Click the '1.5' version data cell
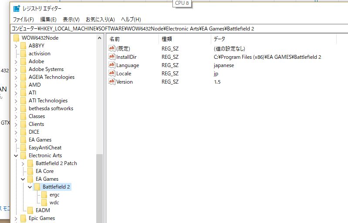The height and width of the screenshot is (223, 348). [x=217, y=82]
